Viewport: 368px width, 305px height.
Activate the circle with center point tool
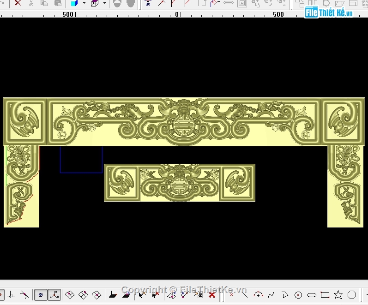point(298,295)
